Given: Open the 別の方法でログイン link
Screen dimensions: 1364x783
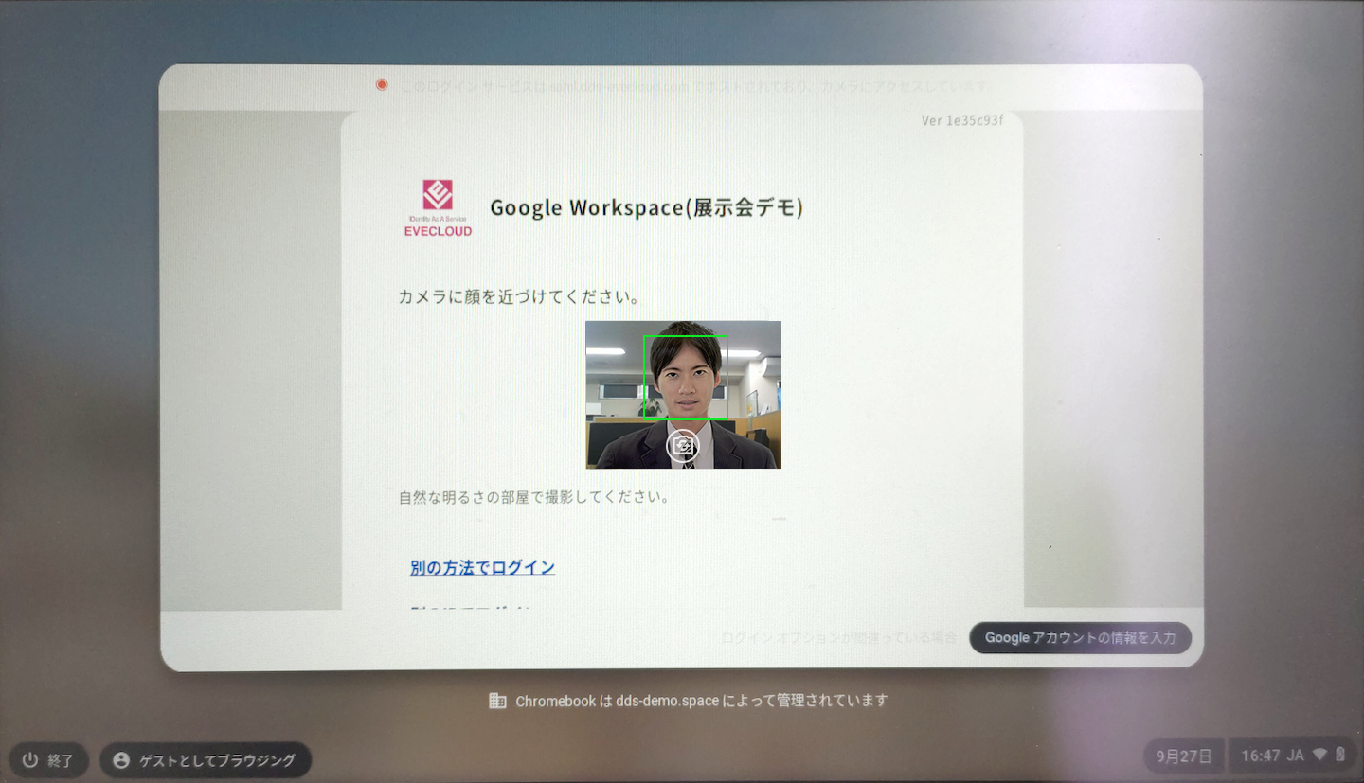Looking at the screenshot, I should (x=482, y=567).
